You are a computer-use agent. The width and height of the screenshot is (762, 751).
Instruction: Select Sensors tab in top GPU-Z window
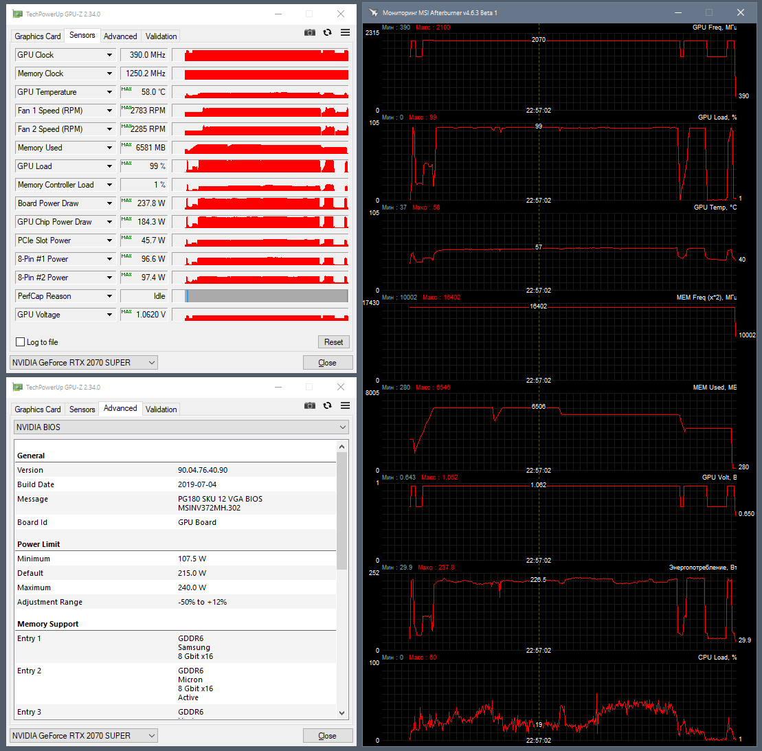click(x=82, y=36)
